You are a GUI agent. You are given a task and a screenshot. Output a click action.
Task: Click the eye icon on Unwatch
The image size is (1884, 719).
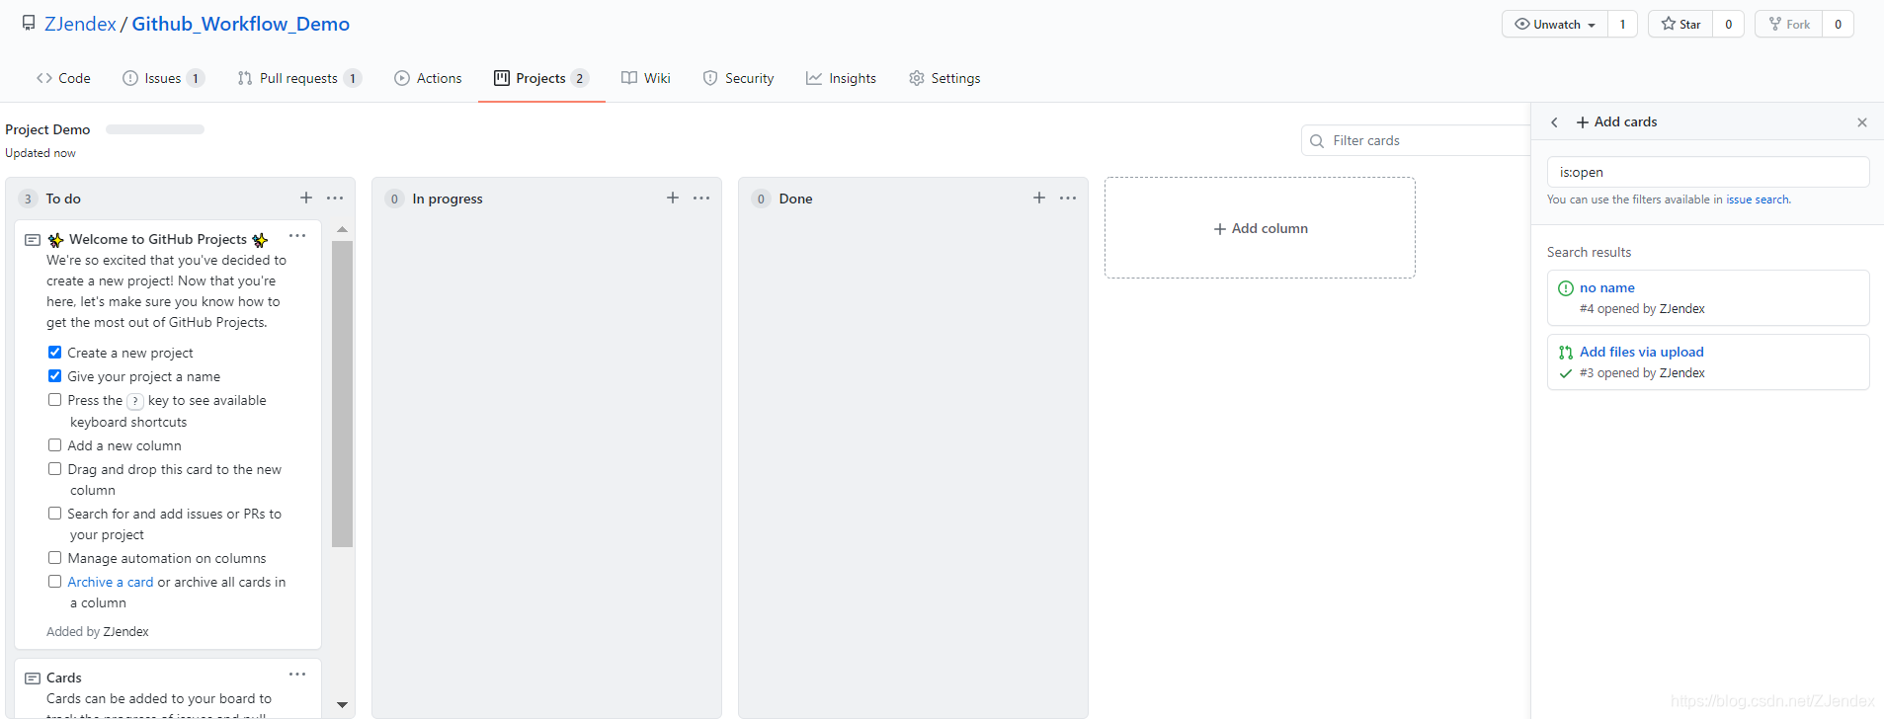point(1522,24)
